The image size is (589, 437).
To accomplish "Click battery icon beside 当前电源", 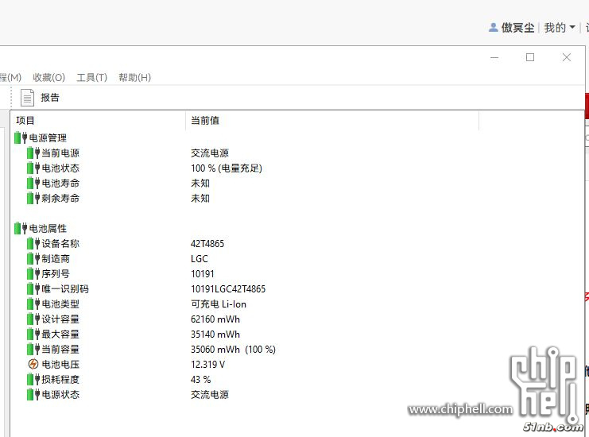I will click(x=33, y=153).
